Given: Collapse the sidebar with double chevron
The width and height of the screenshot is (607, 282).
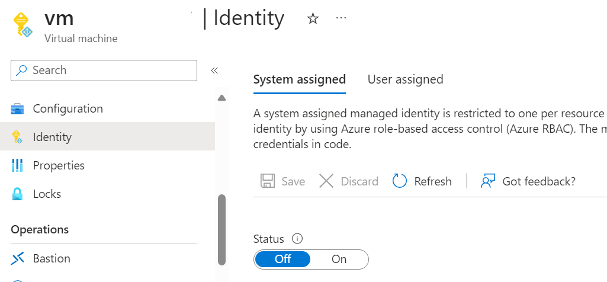Looking at the screenshot, I should [x=214, y=70].
